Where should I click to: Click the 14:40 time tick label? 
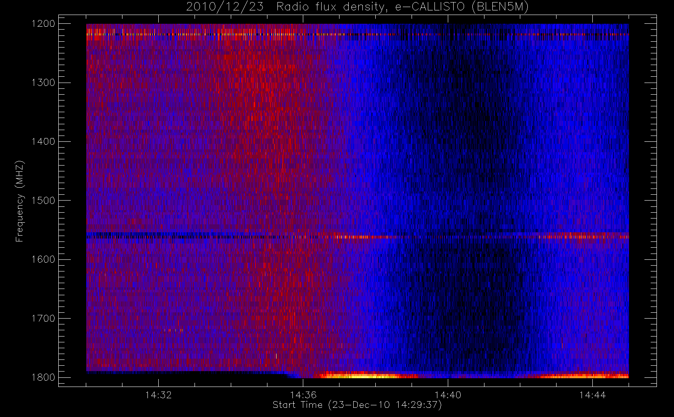click(448, 395)
